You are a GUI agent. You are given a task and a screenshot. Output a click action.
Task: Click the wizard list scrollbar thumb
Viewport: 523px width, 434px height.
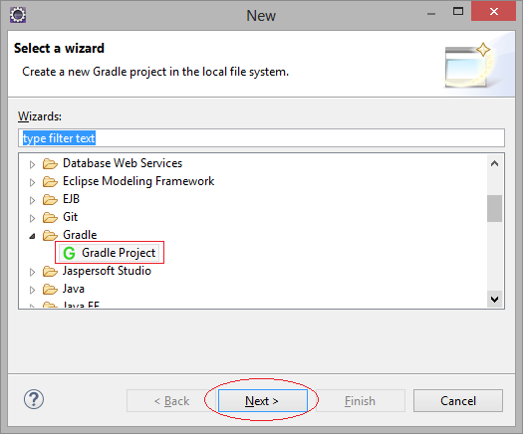pyautogui.click(x=494, y=208)
